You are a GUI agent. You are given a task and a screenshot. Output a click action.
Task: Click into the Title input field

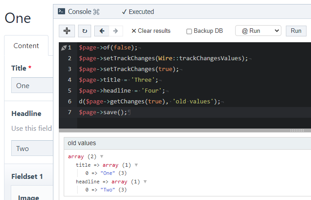(x=32, y=85)
